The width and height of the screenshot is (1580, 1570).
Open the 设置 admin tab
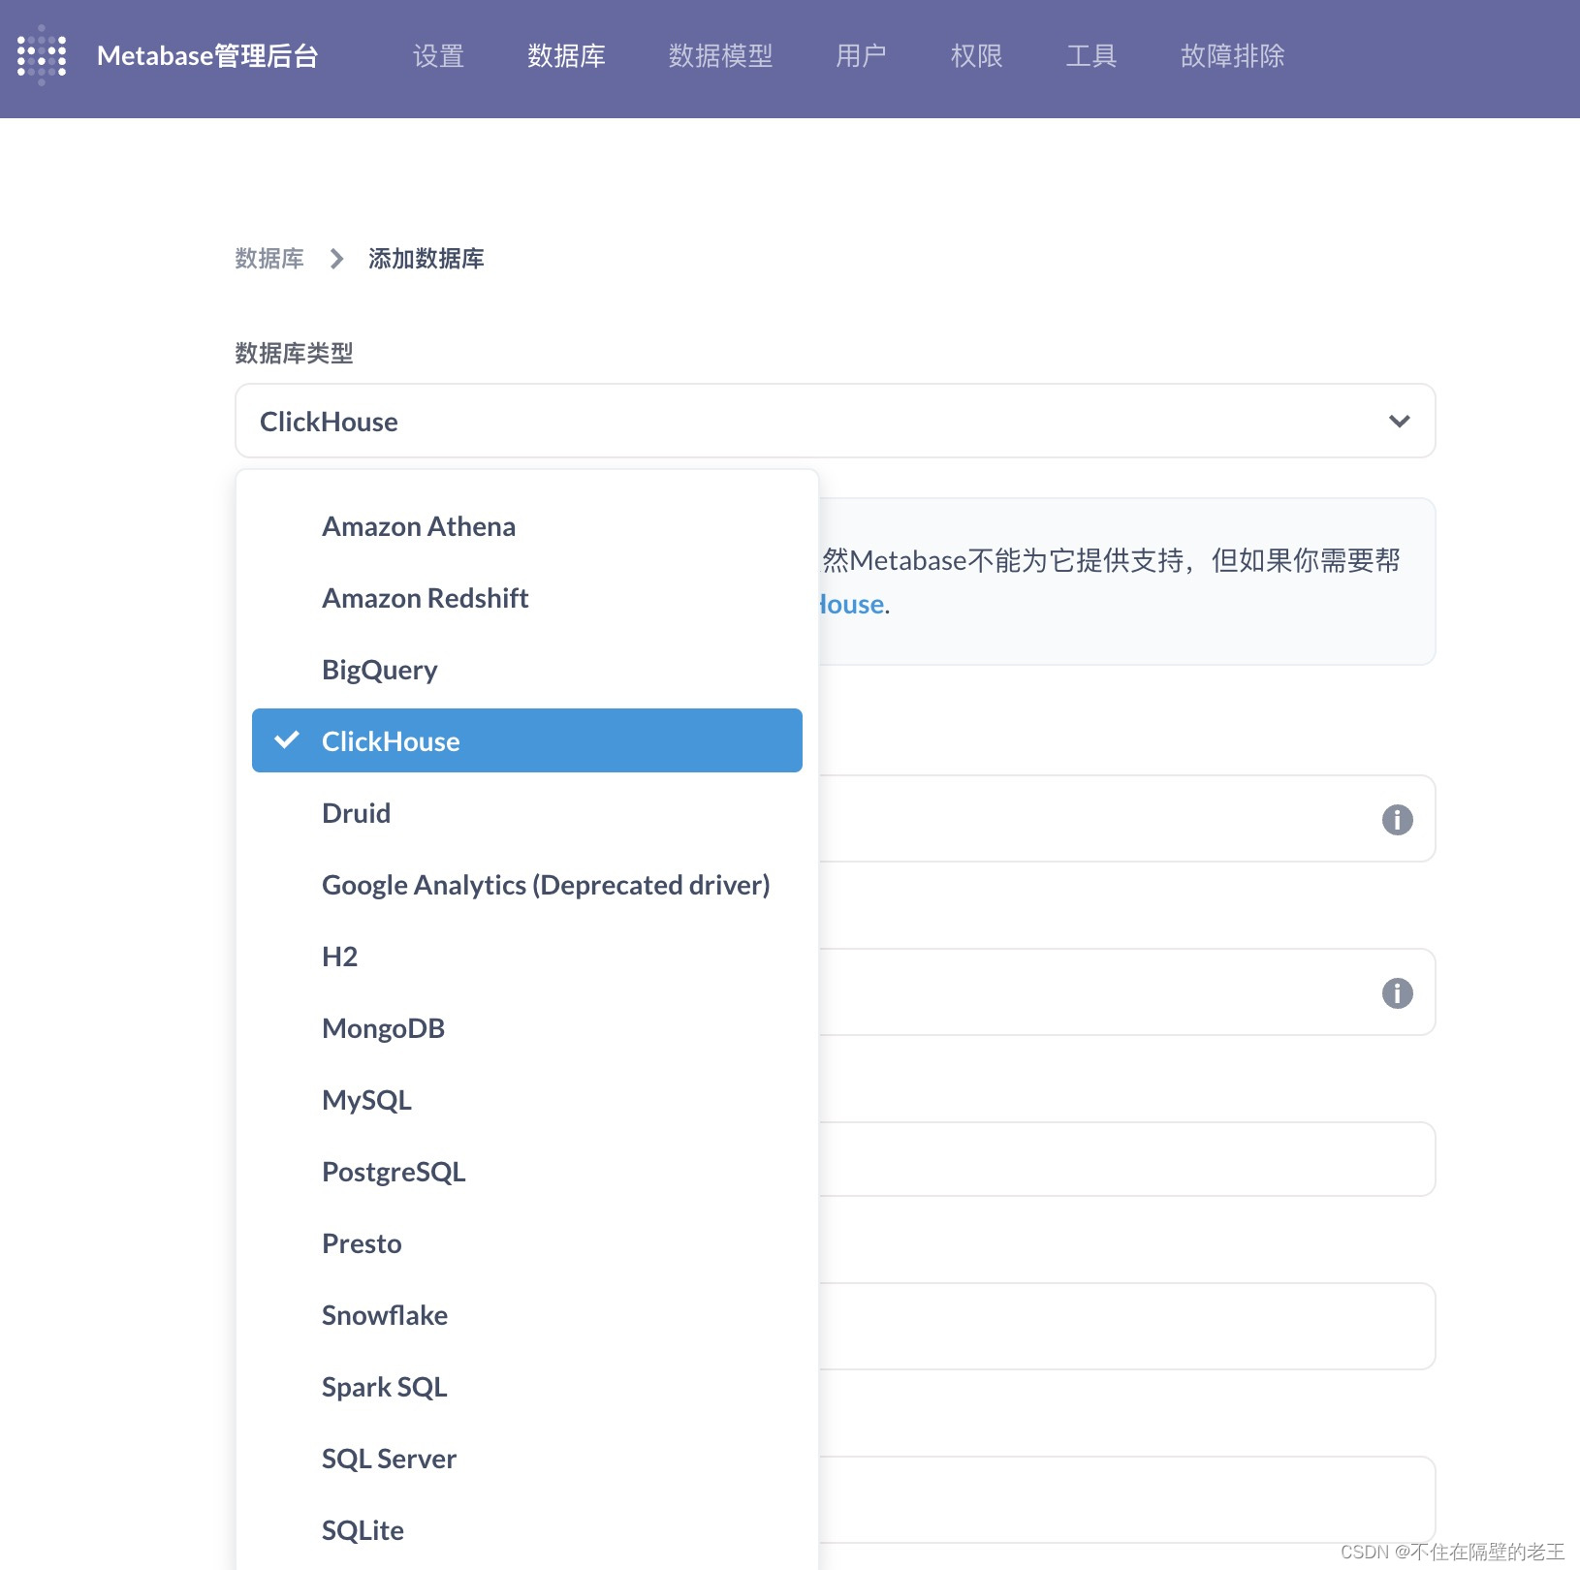(438, 56)
